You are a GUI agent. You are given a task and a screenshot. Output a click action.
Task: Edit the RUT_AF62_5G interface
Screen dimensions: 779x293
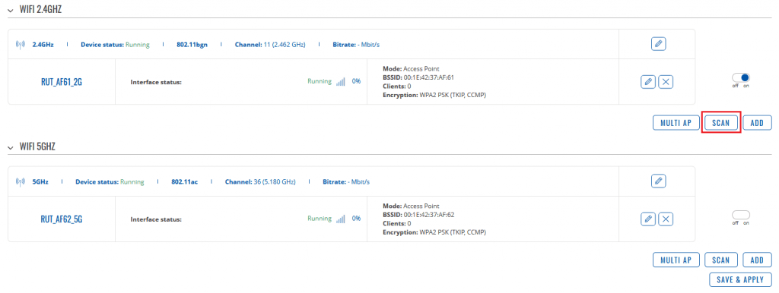pos(648,219)
